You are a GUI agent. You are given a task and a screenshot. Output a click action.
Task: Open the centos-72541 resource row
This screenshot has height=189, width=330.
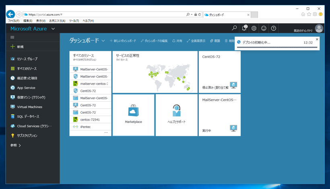click(x=91, y=119)
